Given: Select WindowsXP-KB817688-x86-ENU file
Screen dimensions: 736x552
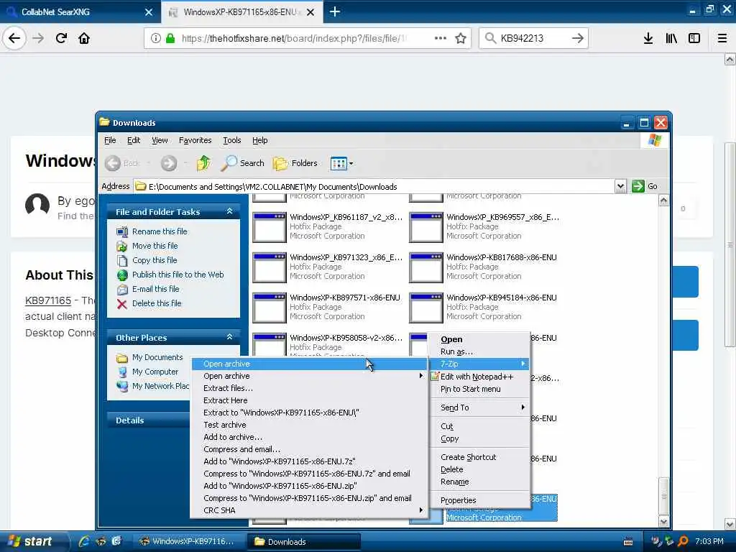Looking at the screenshot, I should coord(483,267).
